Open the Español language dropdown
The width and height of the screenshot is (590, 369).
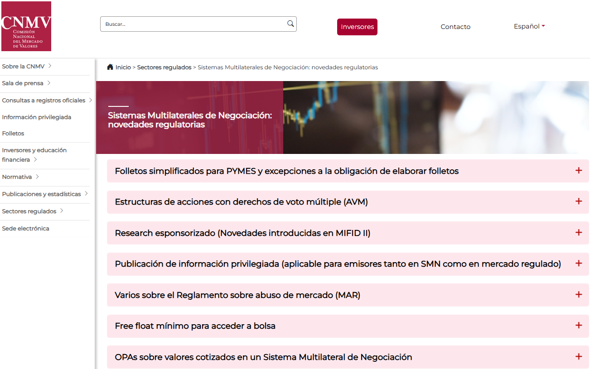[x=529, y=26]
